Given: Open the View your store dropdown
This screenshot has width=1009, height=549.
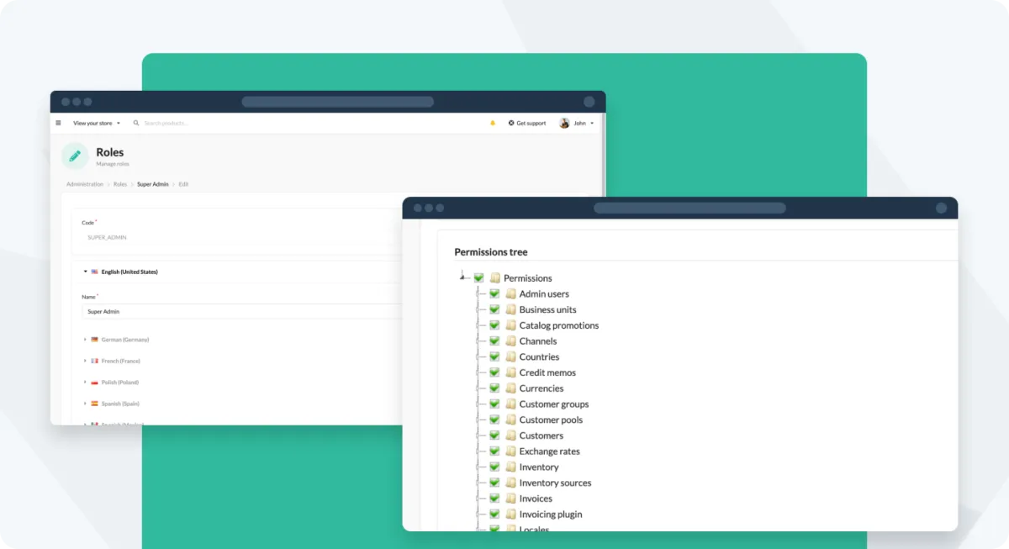Looking at the screenshot, I should coord(96,123).
